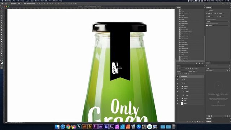Open Artboard background color dropdown
This screenshot has width=231, height=130.
[x=219, y=26]
